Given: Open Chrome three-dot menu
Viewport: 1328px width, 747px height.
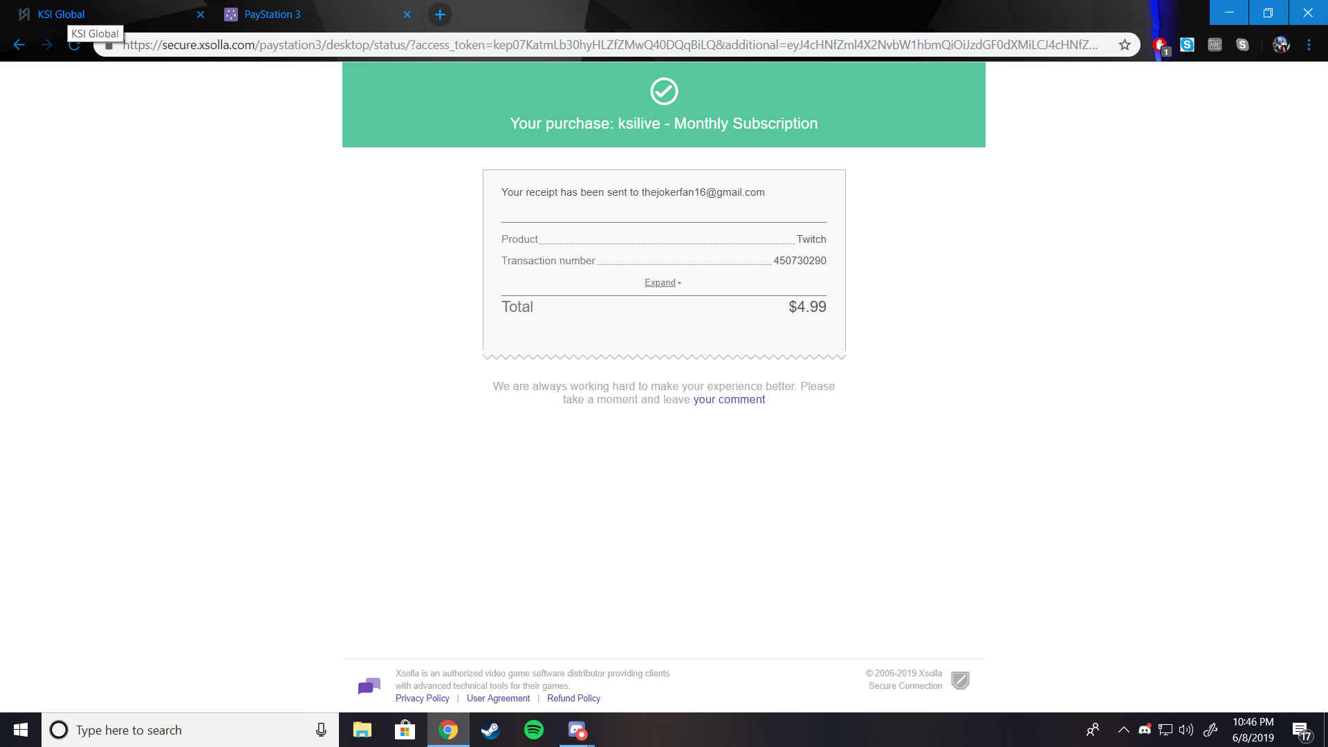Looking at the screenshot, I should coord(1309,45).
